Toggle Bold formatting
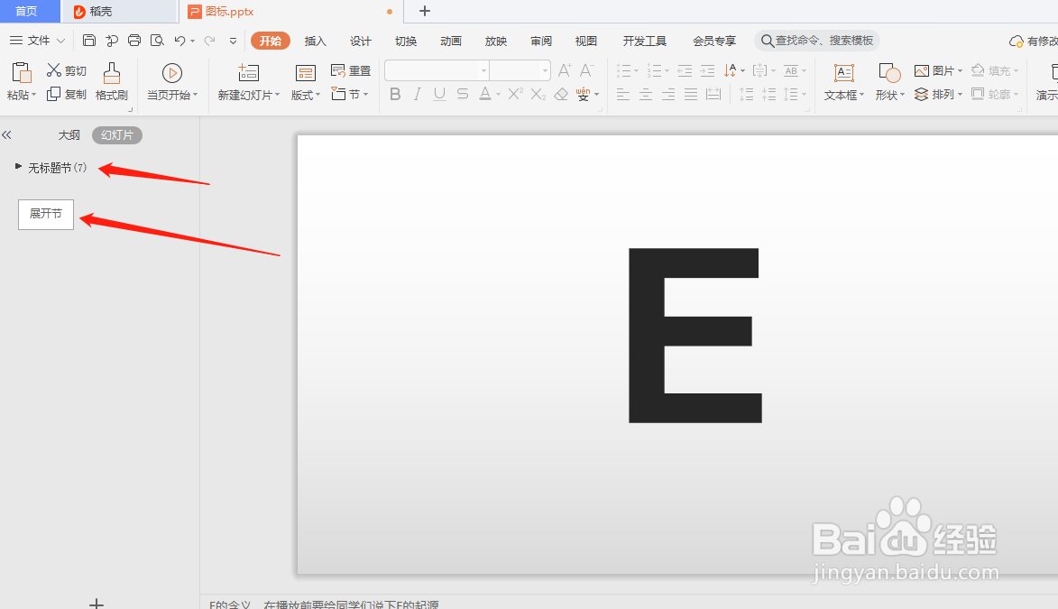 tap(395, 94)
